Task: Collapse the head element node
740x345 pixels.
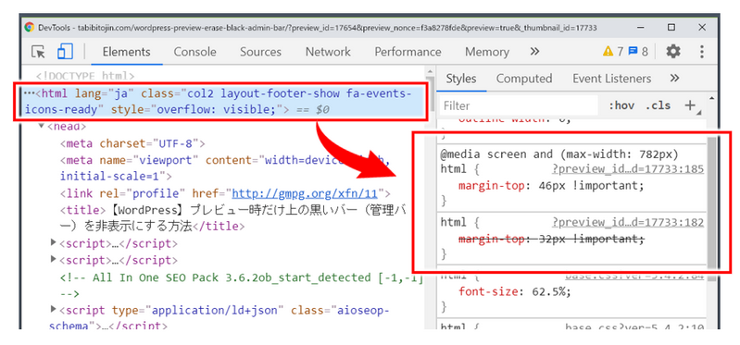Action: (42, 126)
